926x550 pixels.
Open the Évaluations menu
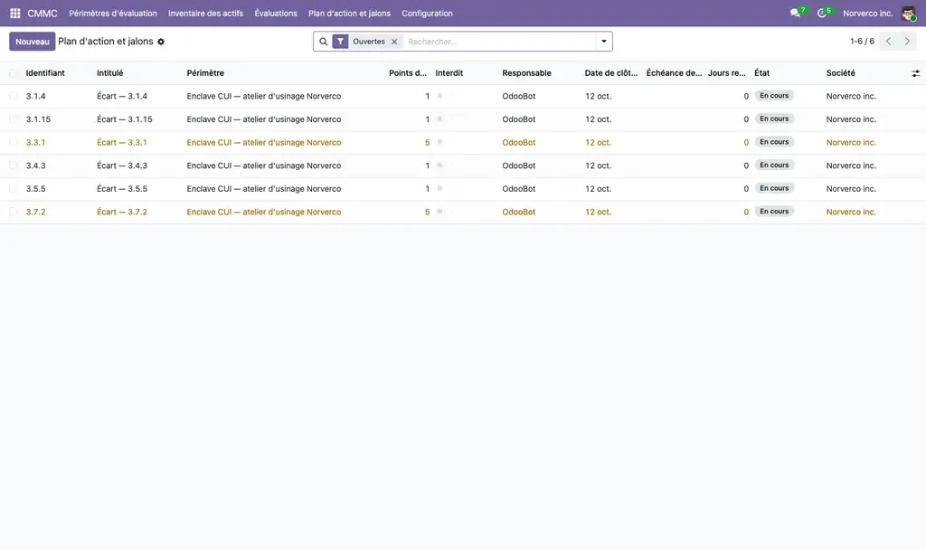(276, 13)
